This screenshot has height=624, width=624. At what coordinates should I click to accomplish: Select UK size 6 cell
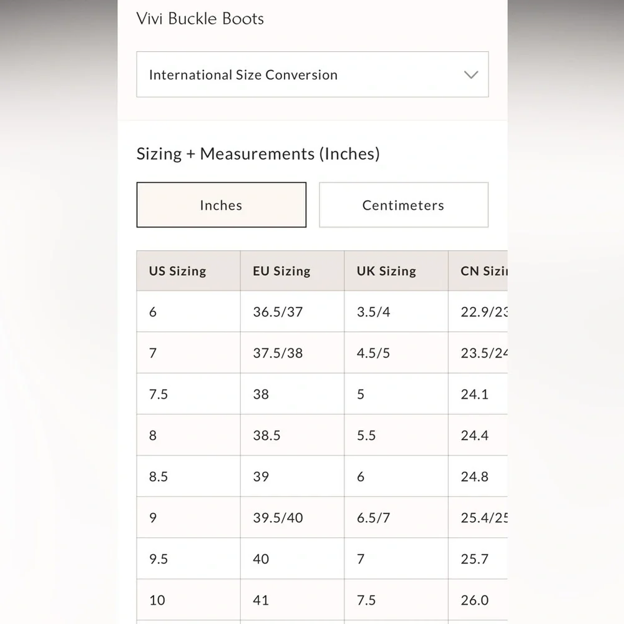(361, 477)
